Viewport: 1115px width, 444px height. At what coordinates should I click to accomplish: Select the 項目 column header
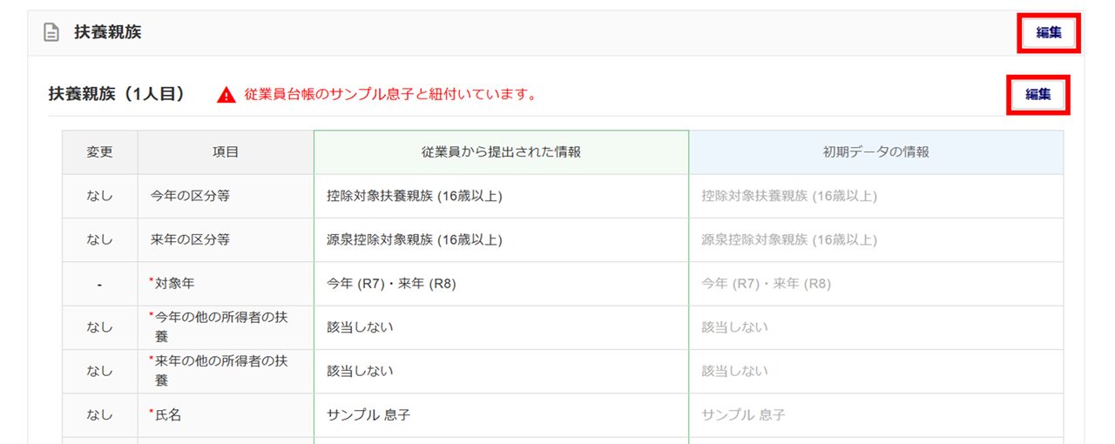[226, 151]
